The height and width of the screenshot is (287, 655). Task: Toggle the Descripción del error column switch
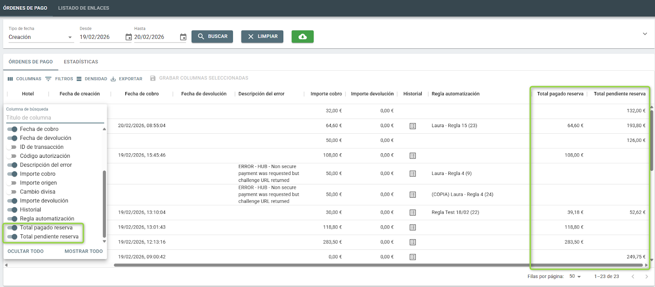12,165
